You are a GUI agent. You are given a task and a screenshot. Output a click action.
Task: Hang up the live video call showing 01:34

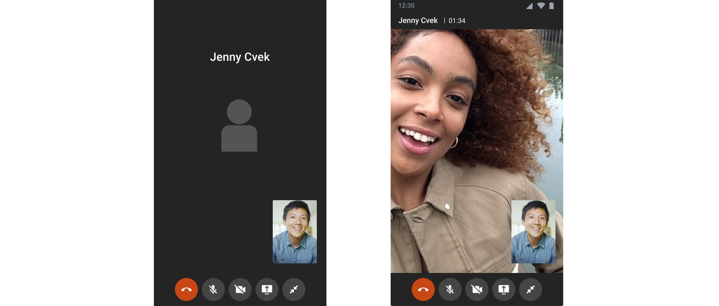pyautogui.click(x=423, y=290)
